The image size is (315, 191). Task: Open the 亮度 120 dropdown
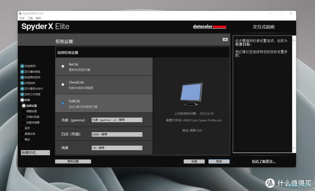tap(117, 148)
